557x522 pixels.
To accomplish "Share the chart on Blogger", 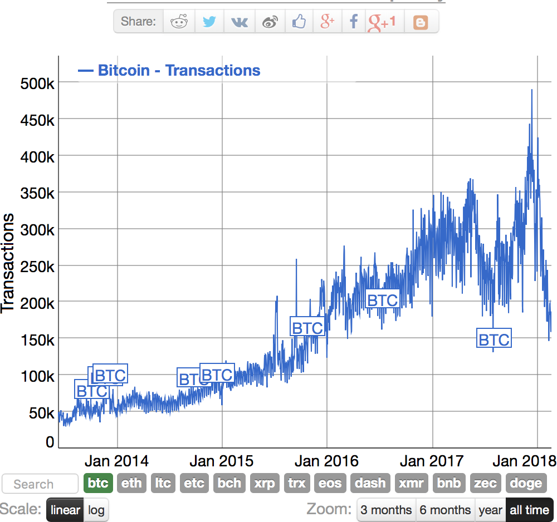I will pyautogui.click(x=421, y=22).
